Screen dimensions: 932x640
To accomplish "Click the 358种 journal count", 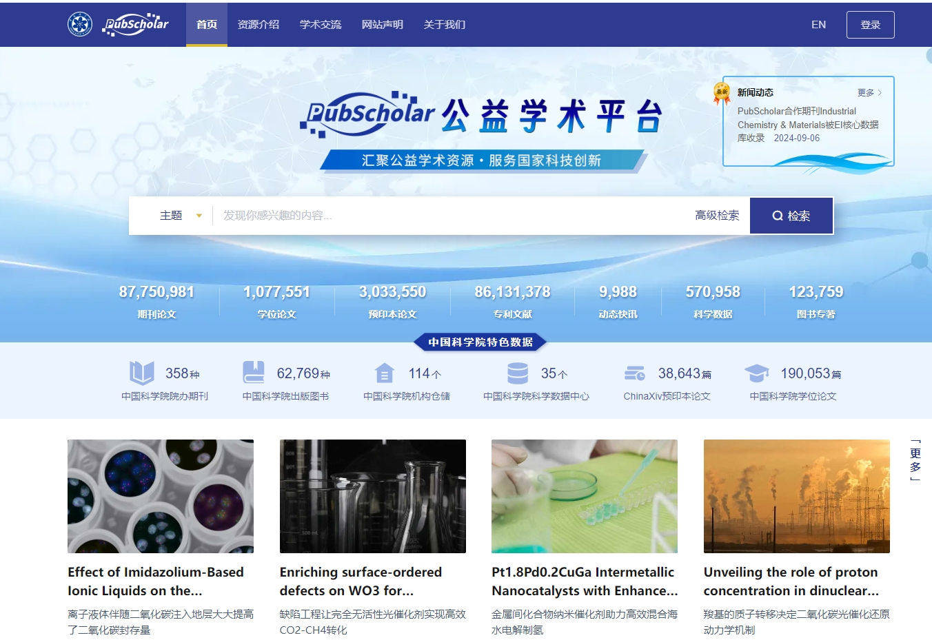I will (x=182, y=373).
